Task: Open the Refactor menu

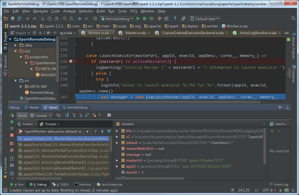Action: (86, 11)
